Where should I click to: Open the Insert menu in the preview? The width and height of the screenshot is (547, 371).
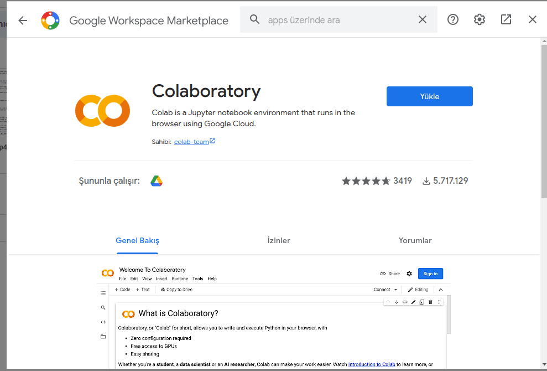162,279
